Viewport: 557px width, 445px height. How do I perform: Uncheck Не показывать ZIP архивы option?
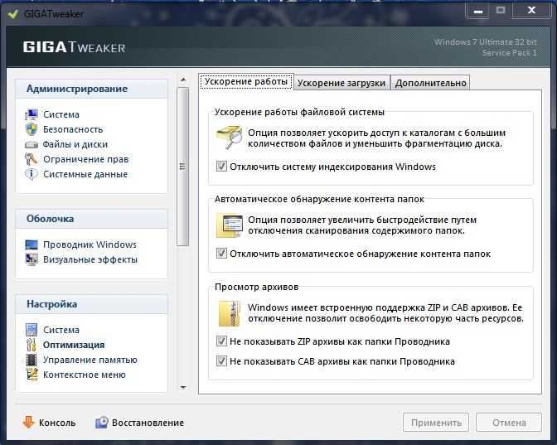tap(221, 341)
